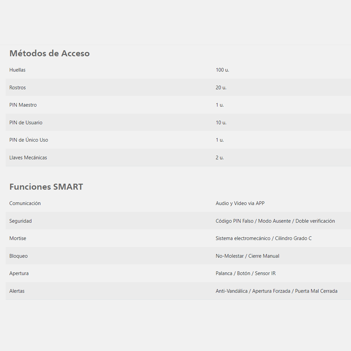Select the "PIN Maestro" label
The width and height of the screenshot is (351, 351).
pos(23,105)
